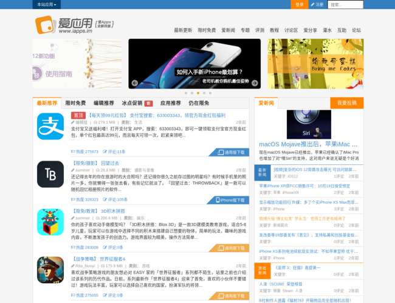The height and width of the screenshot is (303, 395).
Task: Click the 注册 link with pencil icon
Action: pyautogui.click(x=317, y=4)
